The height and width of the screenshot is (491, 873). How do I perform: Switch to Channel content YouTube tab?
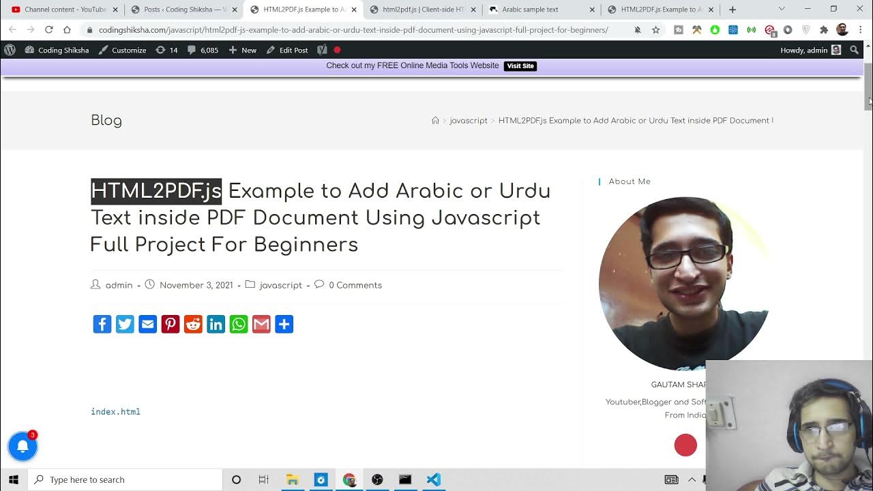[65, 10]
